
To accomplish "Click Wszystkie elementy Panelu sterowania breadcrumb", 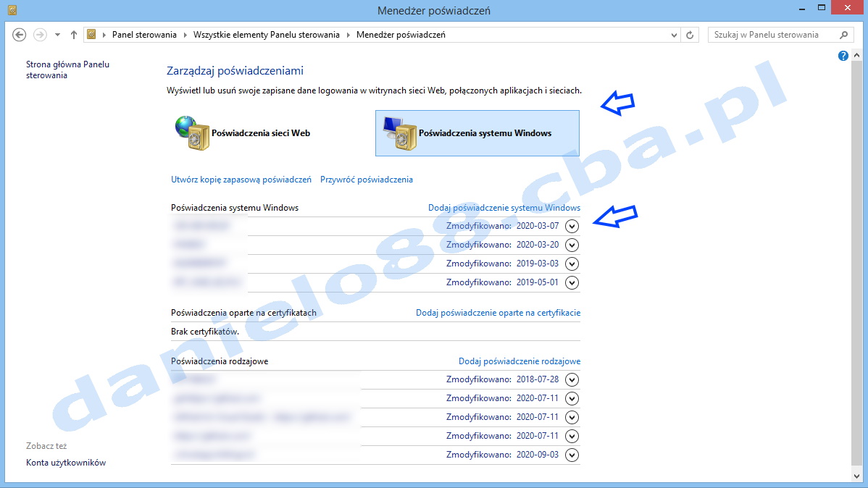I will point(266,35).
